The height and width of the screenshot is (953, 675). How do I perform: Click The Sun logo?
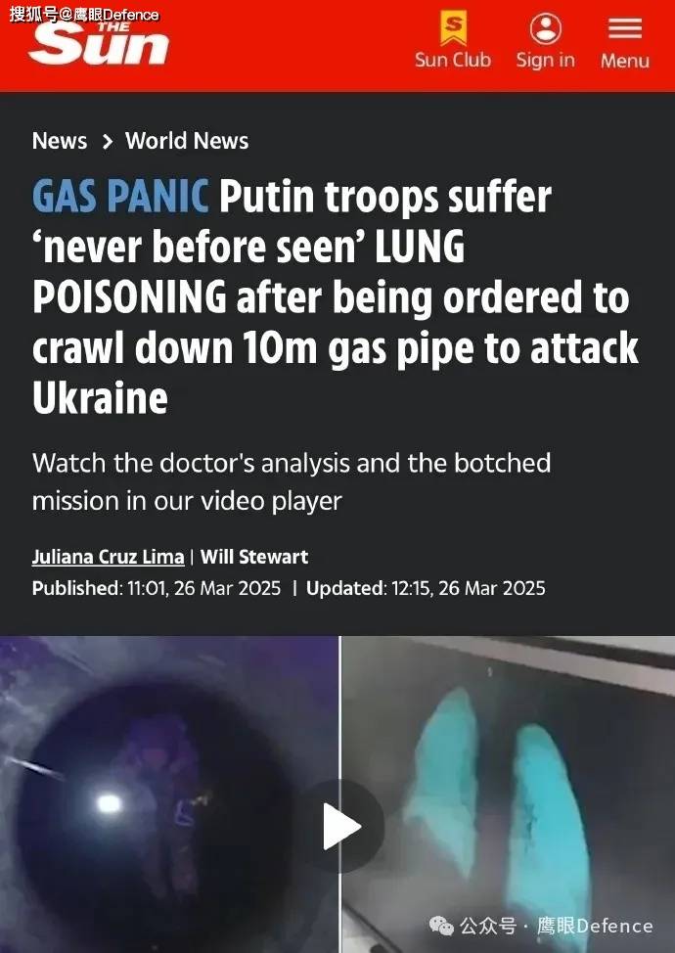click(x=99, y=42)
